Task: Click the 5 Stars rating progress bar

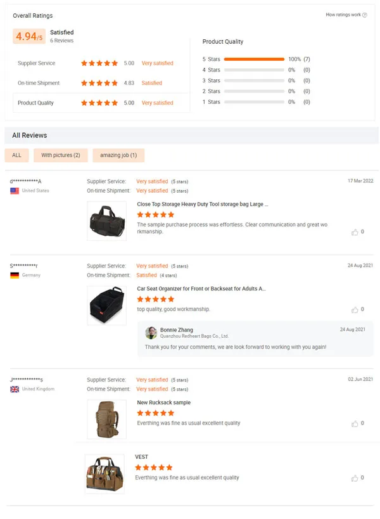Action: (x=254, y=60)
